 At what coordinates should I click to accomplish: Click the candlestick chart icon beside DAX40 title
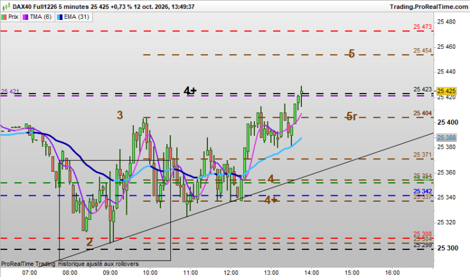pyautogui.click(x=6, y=6)
